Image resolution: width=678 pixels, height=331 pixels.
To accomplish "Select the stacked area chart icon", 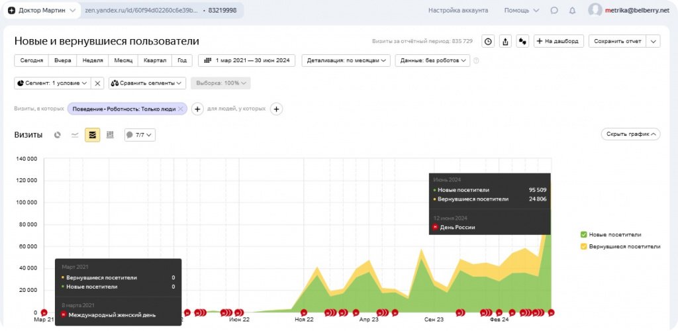I will pyautogui.click(x=92, y=135).
